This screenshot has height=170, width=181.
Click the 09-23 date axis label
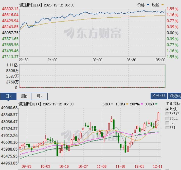click(x=27, y=166)
